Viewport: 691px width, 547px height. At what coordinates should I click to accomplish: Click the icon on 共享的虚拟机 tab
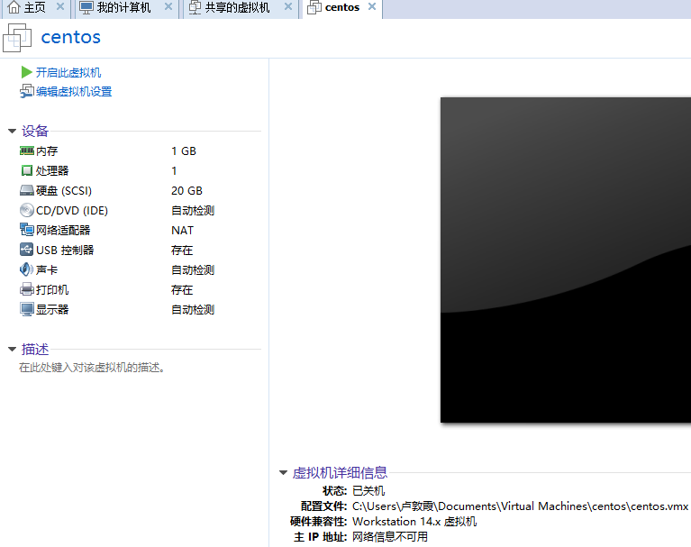[x=195, y=7]
